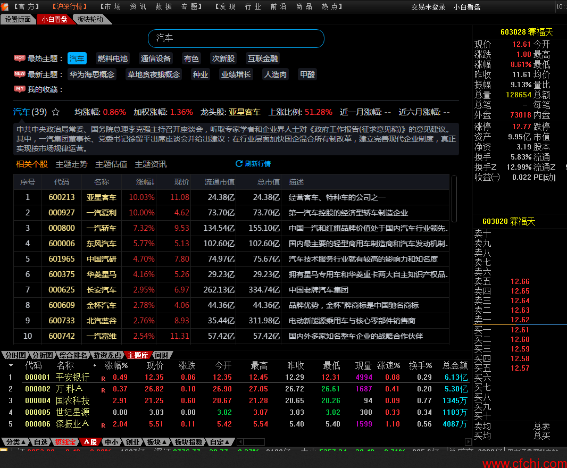567x468 pixels.
Task: Click the horizontal scrollbar right arrow
Action: pos(468,442)
